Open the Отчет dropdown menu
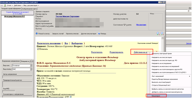This screenshot has height=98, width=192. click(x=10, y=5)
